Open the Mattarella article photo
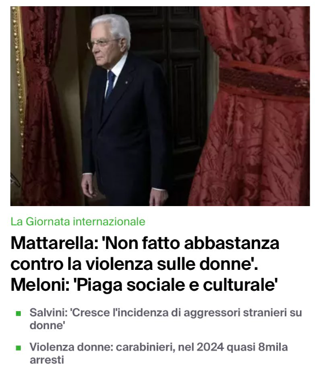The height and width of the screenshot is (376, 318). 160,106
